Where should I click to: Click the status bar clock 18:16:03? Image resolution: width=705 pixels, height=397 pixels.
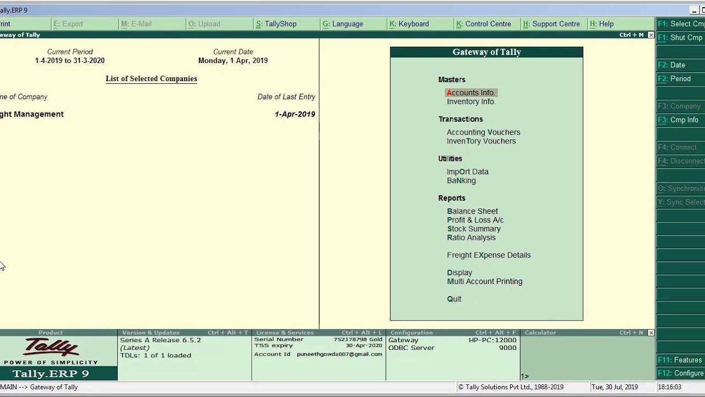(669, 387)
